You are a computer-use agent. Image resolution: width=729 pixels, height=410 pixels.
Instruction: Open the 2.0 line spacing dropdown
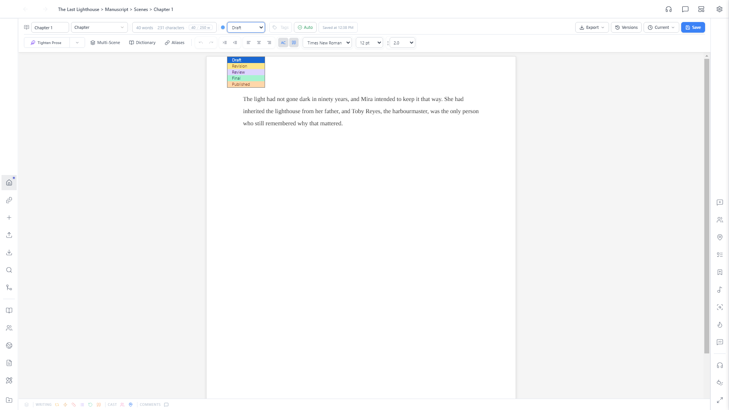pyautogui.click(x=402, y=43)
